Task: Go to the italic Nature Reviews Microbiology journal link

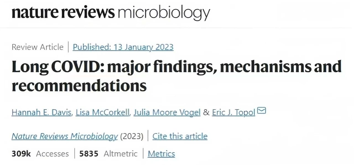Action: point(65,136)
